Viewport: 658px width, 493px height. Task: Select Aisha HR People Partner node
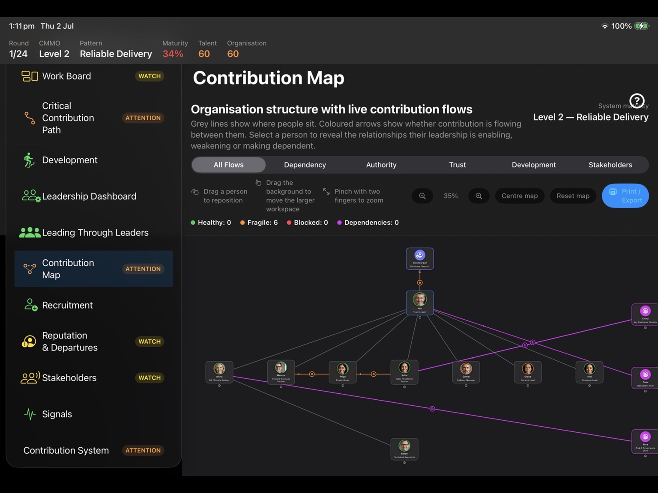click(x=219, y=372)
